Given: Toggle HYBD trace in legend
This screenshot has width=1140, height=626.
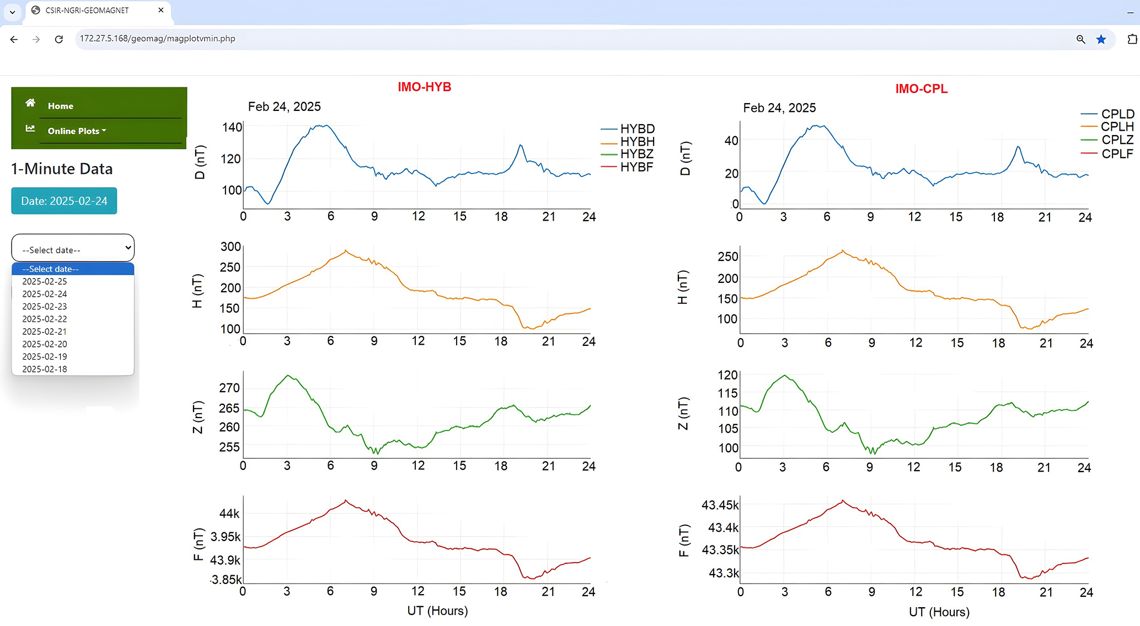Looking at the screenshot, I should 636,129.
